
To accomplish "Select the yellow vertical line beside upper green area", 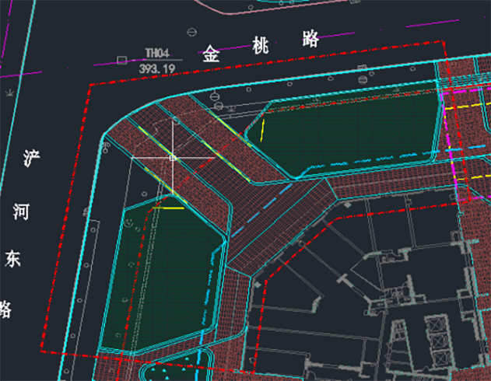I will [x=262, y=129].
